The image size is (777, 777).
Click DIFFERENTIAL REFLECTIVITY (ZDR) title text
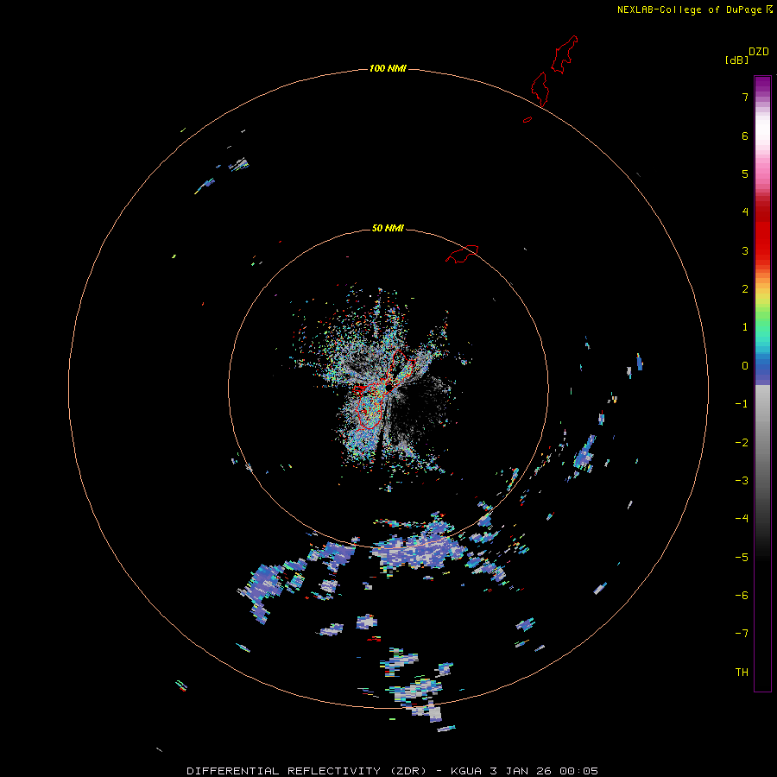(306, 771)
